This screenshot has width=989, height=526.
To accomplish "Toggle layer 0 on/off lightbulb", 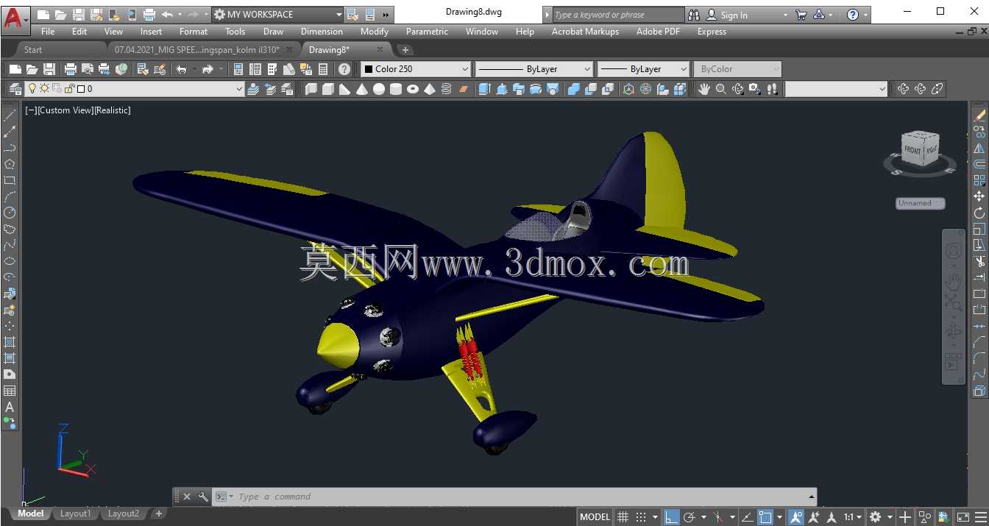I will [32, 88].
